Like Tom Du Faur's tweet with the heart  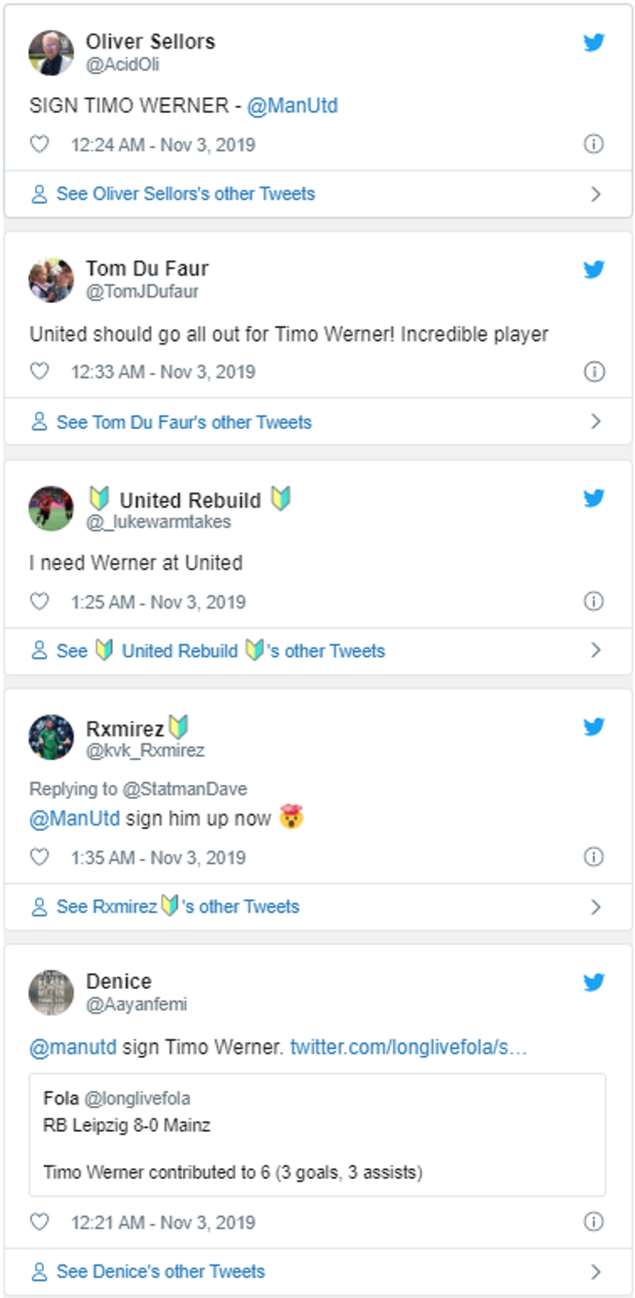coord(40,372)
